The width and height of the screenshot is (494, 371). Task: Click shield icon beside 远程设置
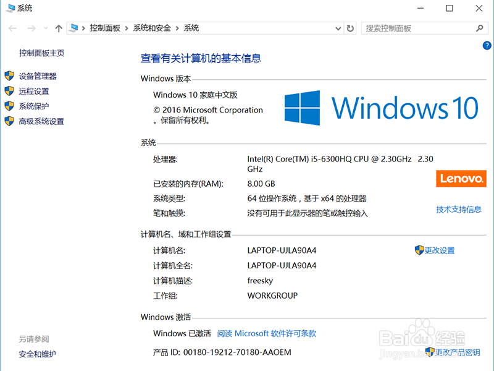9,91
